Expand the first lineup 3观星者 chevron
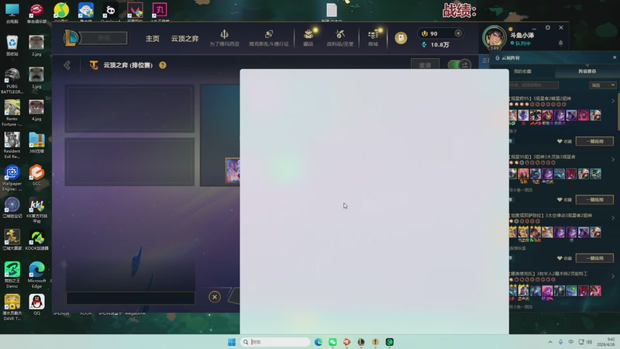This screenshot has height=349, width=620. coord(613,102)
